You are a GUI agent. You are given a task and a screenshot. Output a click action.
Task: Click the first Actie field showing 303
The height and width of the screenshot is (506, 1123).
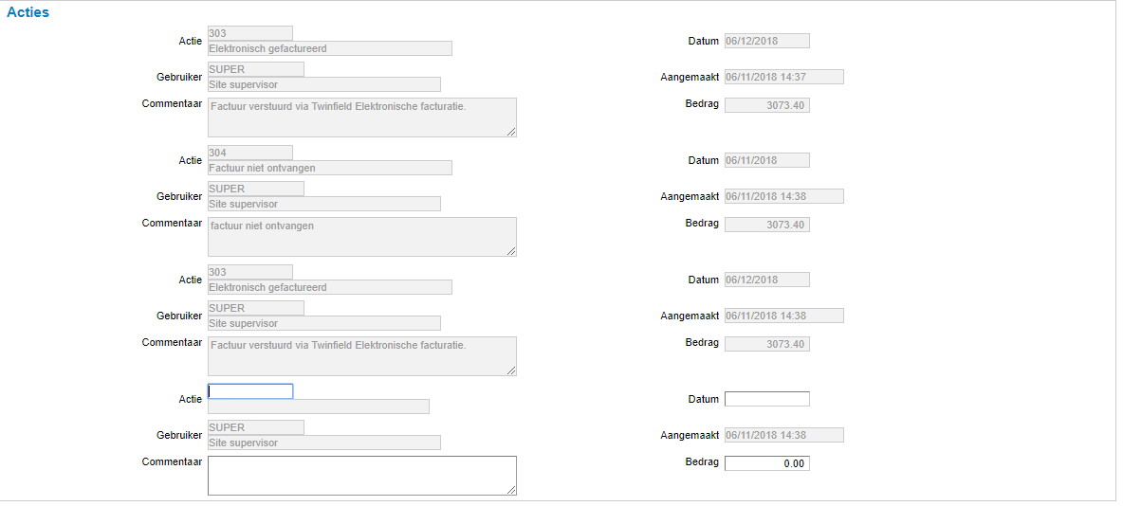point(250,33)
